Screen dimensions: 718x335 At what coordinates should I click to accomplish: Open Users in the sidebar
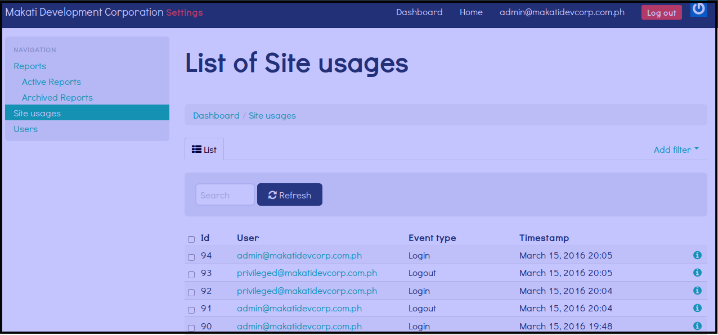[x=25, y=129]
